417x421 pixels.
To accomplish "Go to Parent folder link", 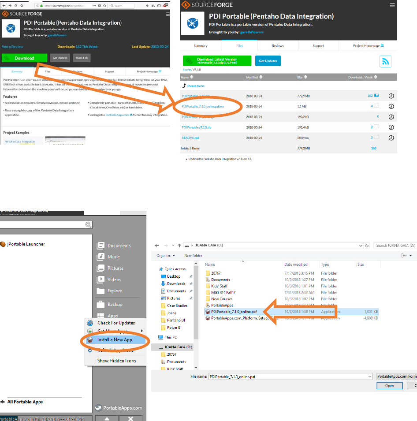I will click(x=196, y=86).
